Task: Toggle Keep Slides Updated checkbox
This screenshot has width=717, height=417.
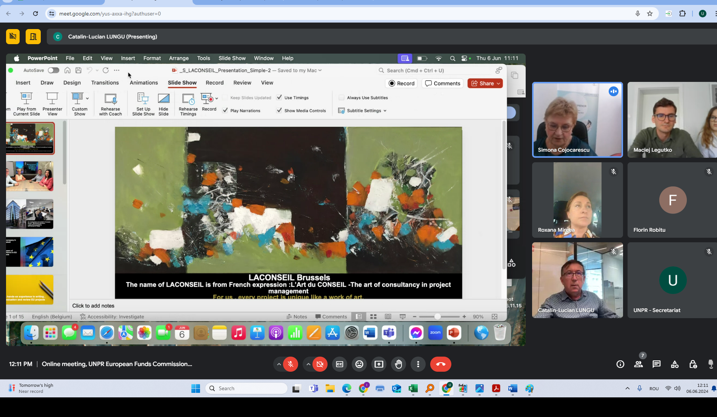Action: click(225, 98)
